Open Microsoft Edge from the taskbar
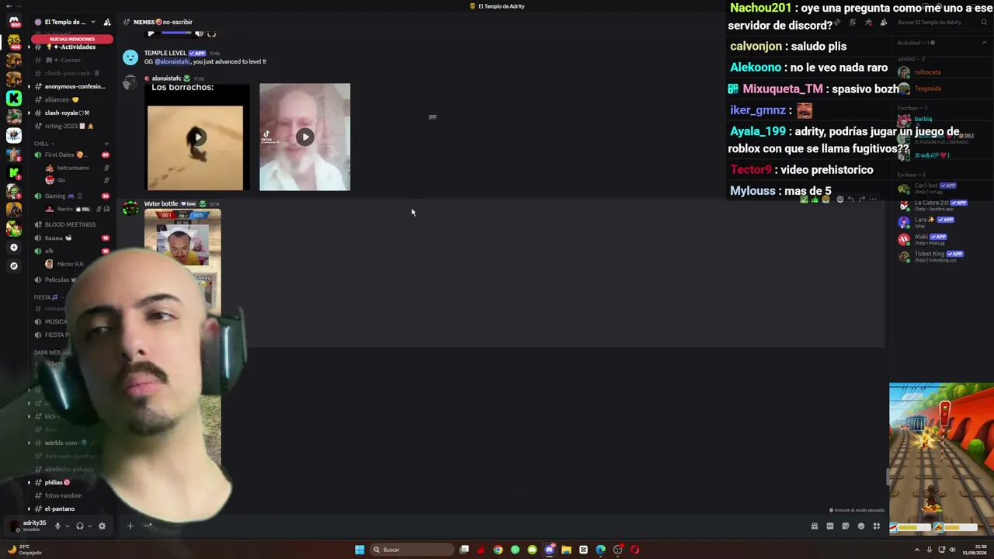Image resolution: width=994 pixels, height=559 pixels. [x=600, y=550]
